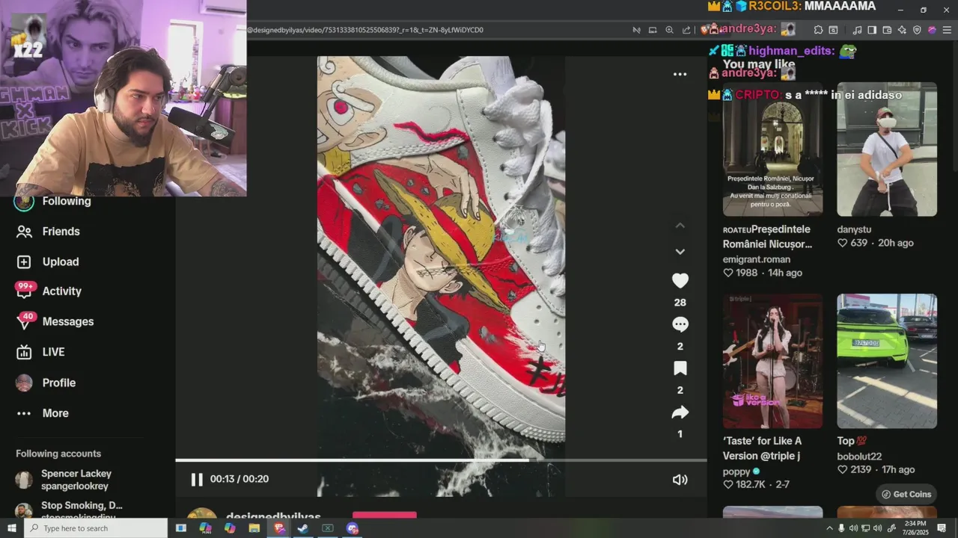
Task: Open browser hamburger main menu
Action: [x=947, y=30]
